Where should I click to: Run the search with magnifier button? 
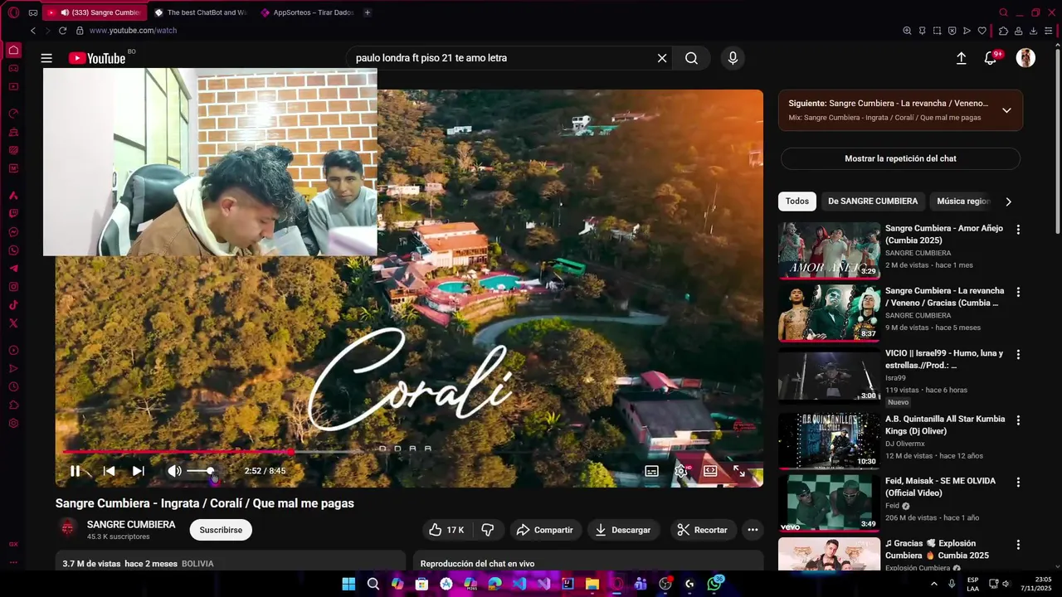click(691, 58)
